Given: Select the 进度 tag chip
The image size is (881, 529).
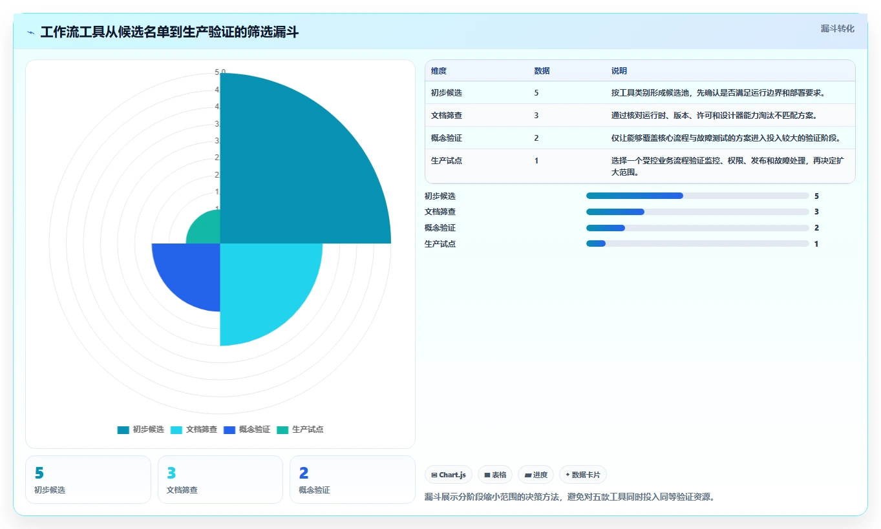Looking at the screenshot, I should click(x=536, y=475).
